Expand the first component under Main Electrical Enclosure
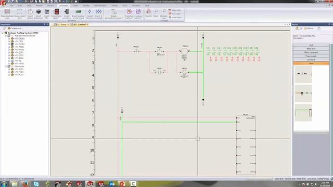333x187 pixels. click(x=9, y=38)
